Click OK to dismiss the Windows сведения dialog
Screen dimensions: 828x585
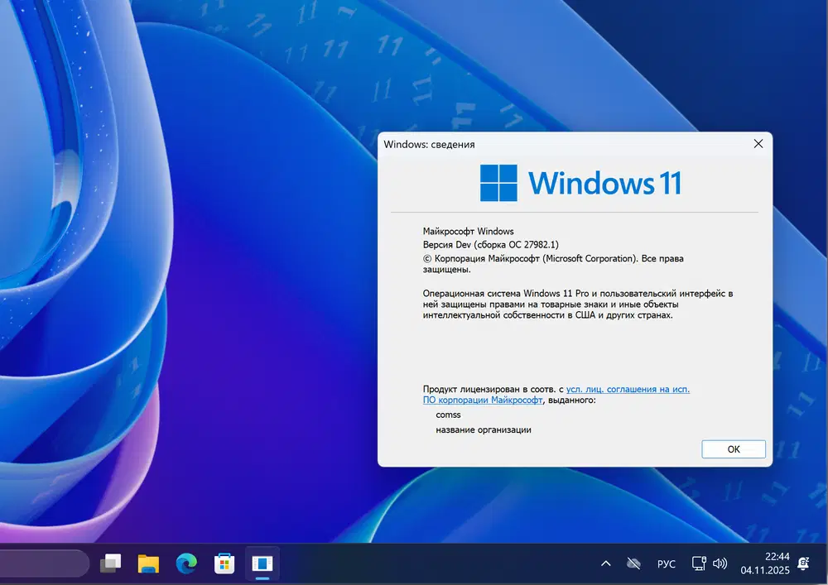coord(733,448)
